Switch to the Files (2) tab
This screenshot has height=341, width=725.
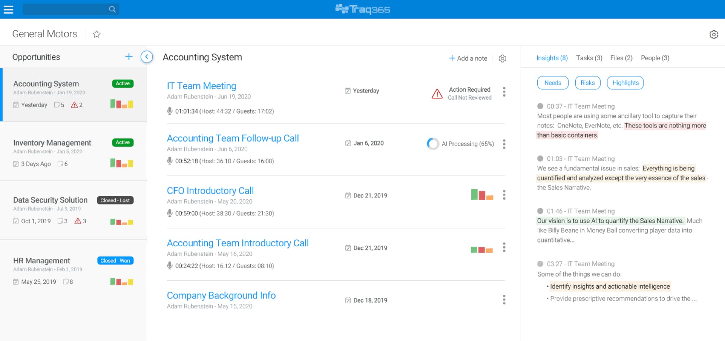pyautogui.click(x=621, y=58)
